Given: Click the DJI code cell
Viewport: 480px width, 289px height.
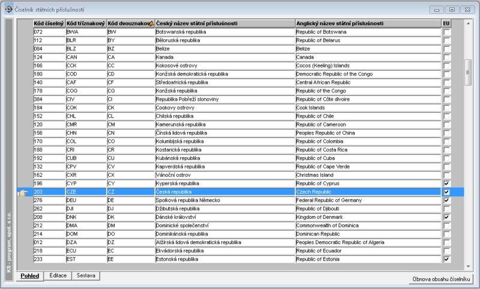Looking at the screenshot, I should tap(86, 209).
